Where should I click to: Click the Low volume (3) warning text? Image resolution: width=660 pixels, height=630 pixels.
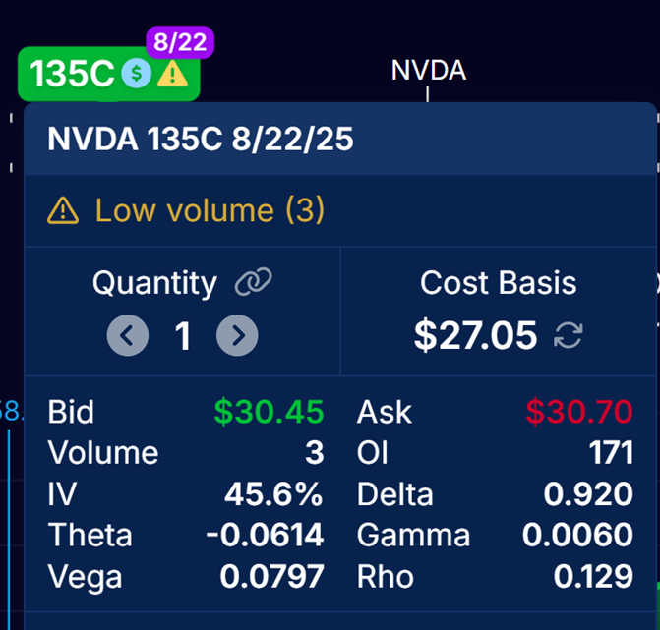(210, 210)
